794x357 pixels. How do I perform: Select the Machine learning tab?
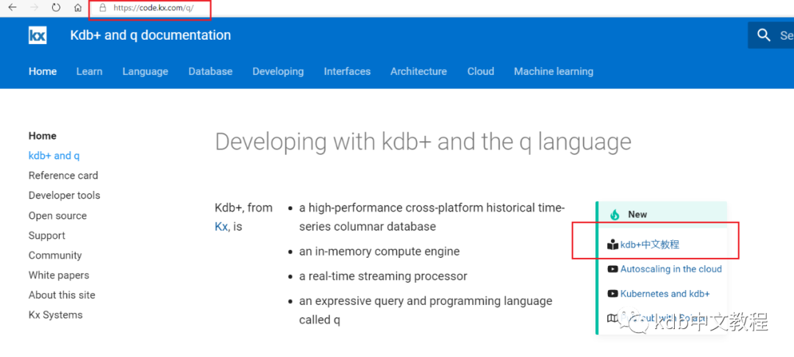point(553,71)
